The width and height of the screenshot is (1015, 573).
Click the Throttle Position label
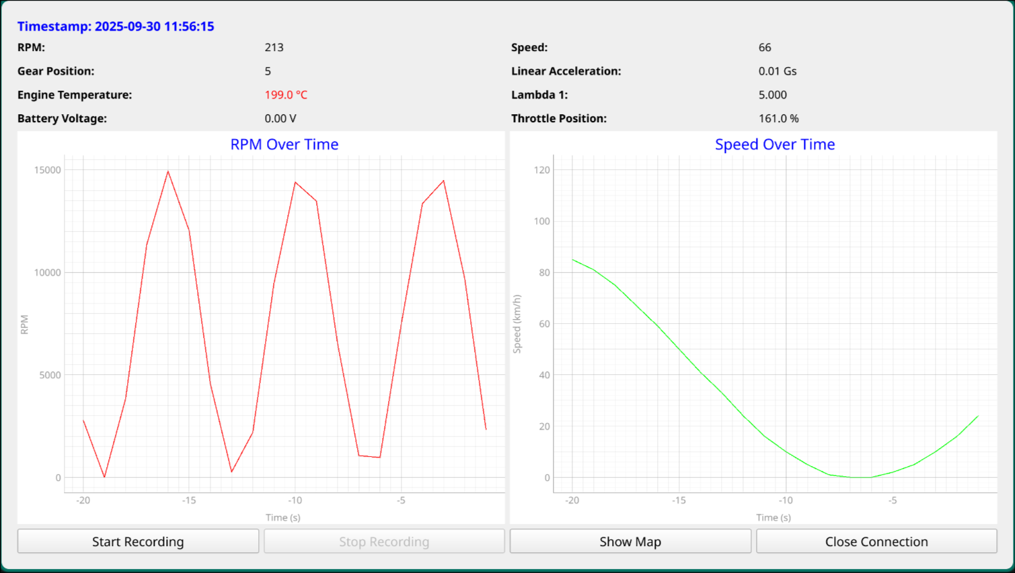(x=558, y=118)
